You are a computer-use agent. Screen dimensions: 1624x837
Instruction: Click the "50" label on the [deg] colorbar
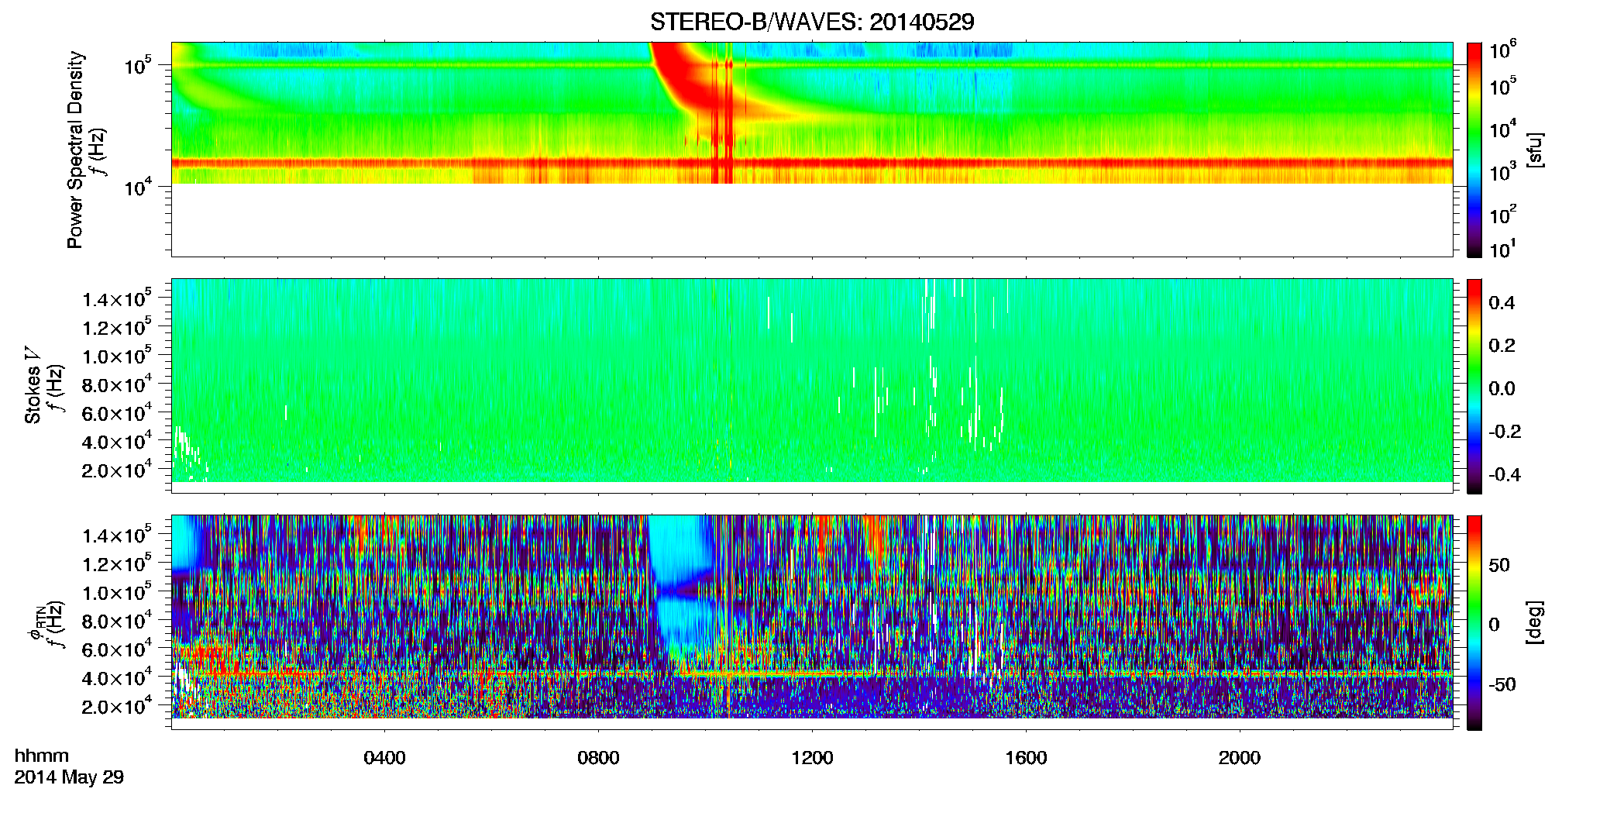pyautogui.click(x=1499, y=565)
